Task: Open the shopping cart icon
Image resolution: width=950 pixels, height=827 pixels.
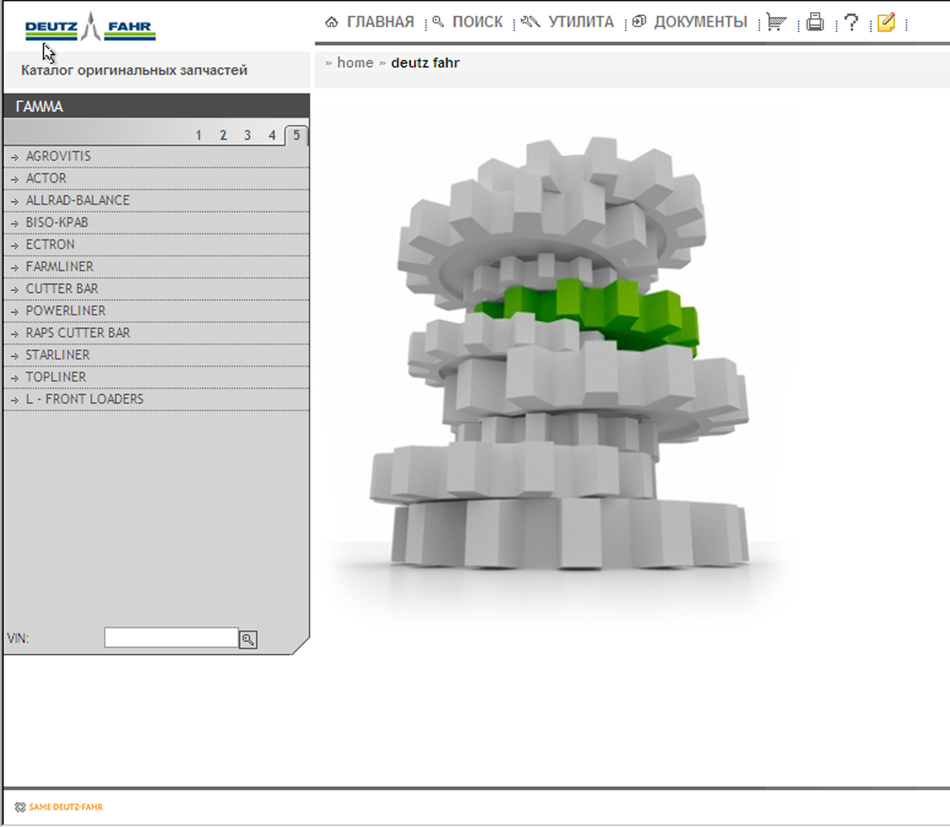Action: click(775, 23)
